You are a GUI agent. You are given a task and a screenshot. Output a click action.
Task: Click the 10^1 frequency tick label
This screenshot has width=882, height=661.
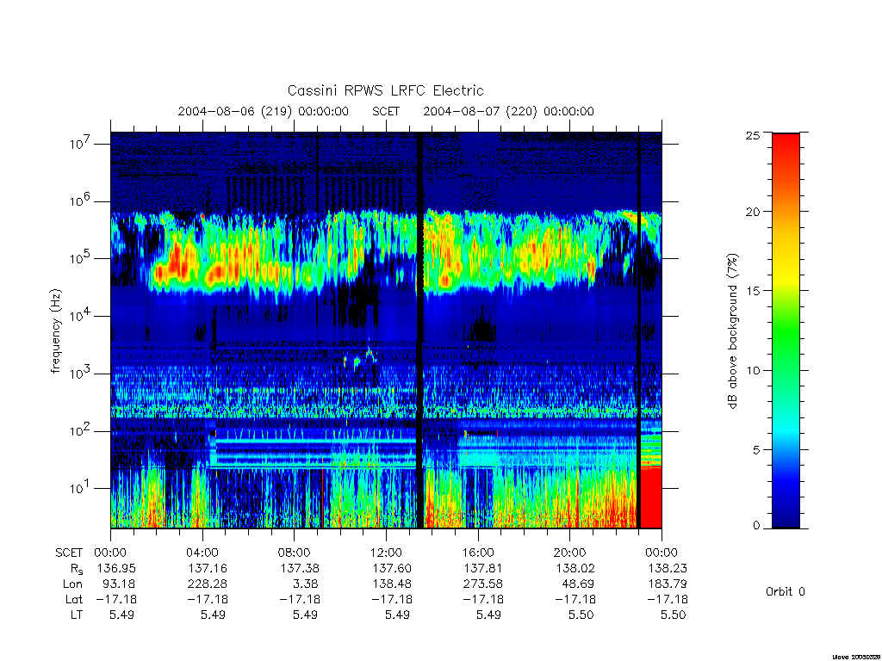80,489
